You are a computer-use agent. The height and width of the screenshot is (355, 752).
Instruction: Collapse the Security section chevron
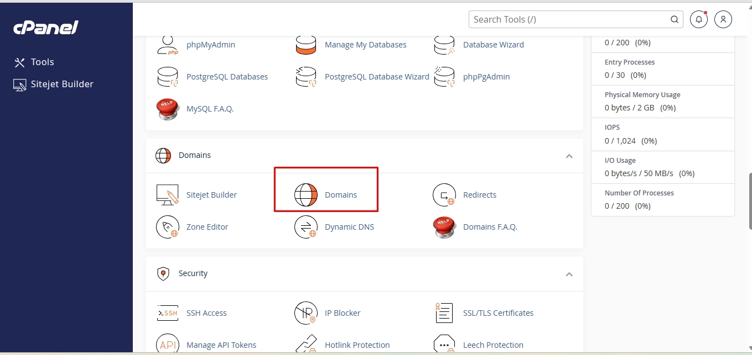click(569, 274)
